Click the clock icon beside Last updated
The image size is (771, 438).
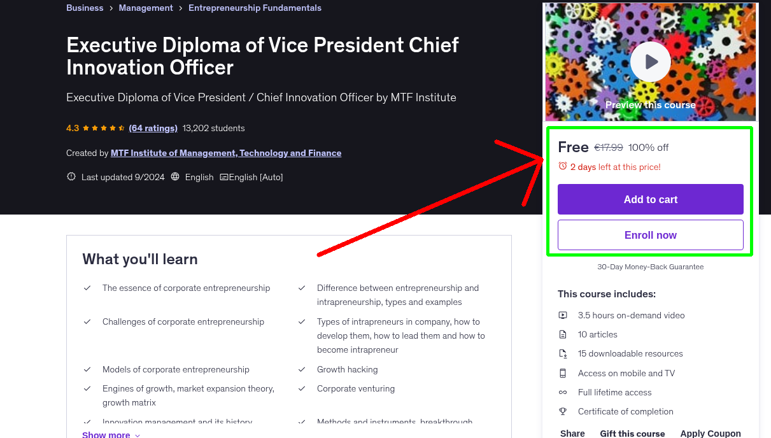[x=71, y=176]
